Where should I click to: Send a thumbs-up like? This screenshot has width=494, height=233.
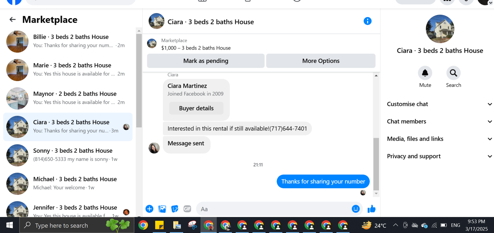[371, 209]
